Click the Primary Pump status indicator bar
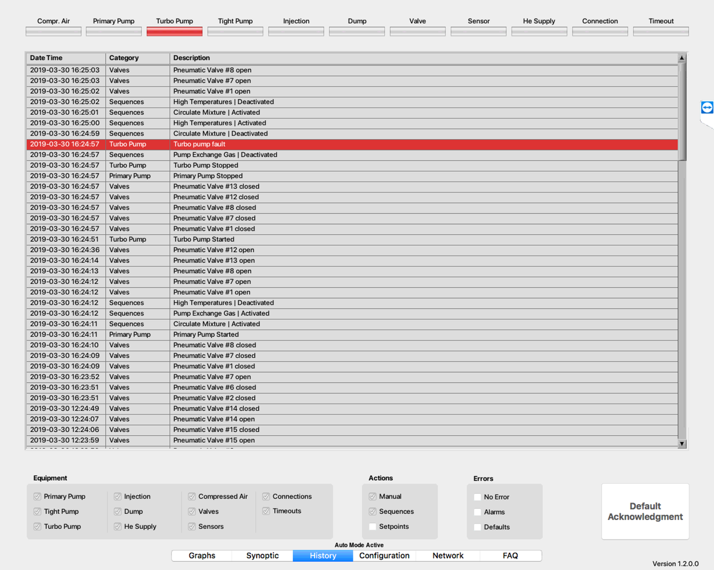Viewport: 714px width, 570px height. pos(114,32)
